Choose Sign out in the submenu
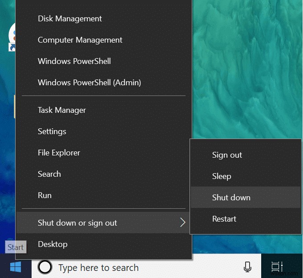 [227, 155]
